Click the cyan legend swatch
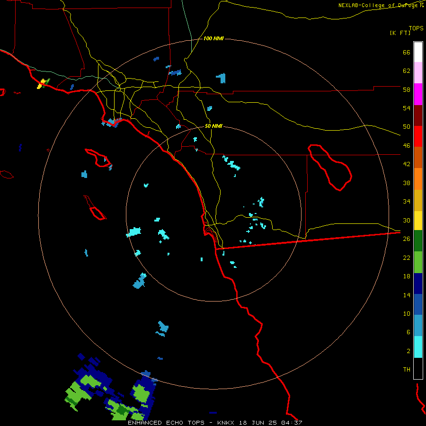 [418, 347]
